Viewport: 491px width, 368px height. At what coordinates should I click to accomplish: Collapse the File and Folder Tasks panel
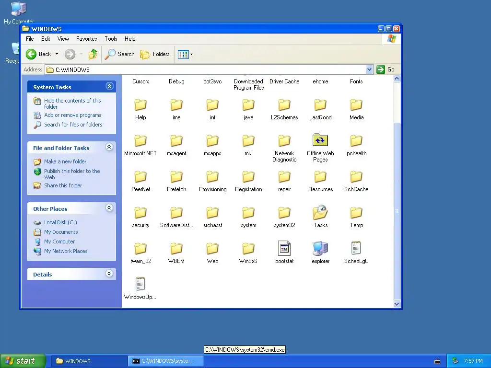(x=109, y=147)
